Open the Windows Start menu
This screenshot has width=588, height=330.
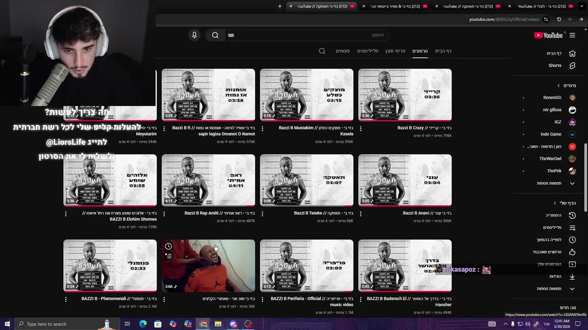(x=7, y=324)
